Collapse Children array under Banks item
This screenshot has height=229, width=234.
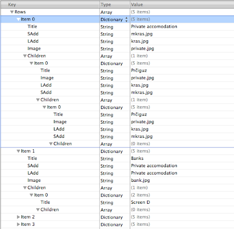(25, 188)
